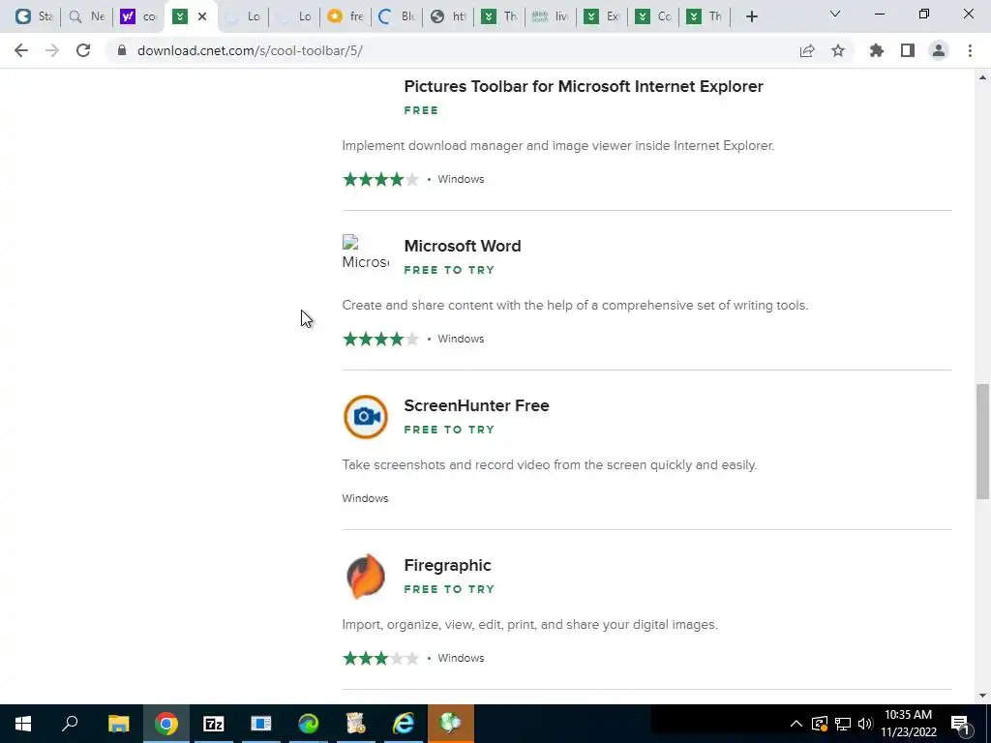Open the ScreenHunter Free listing
The height and width of the screenshot is (743, 991).
[476, 405]
